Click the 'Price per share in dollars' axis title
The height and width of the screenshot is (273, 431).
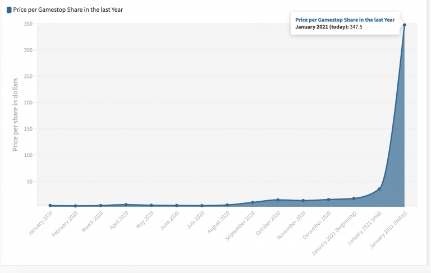[15, 114]
